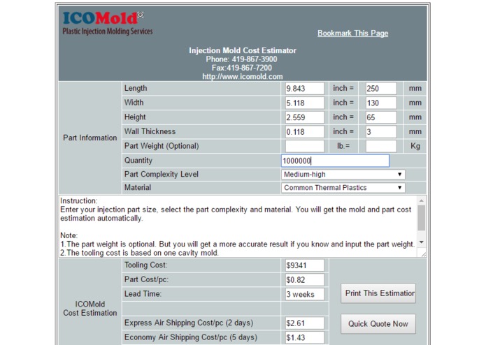The height and width of the screenshot is (345, 486).
Task: Click the Express Air Shipping Cost/pc label
Action: click(x=189, y=323)
